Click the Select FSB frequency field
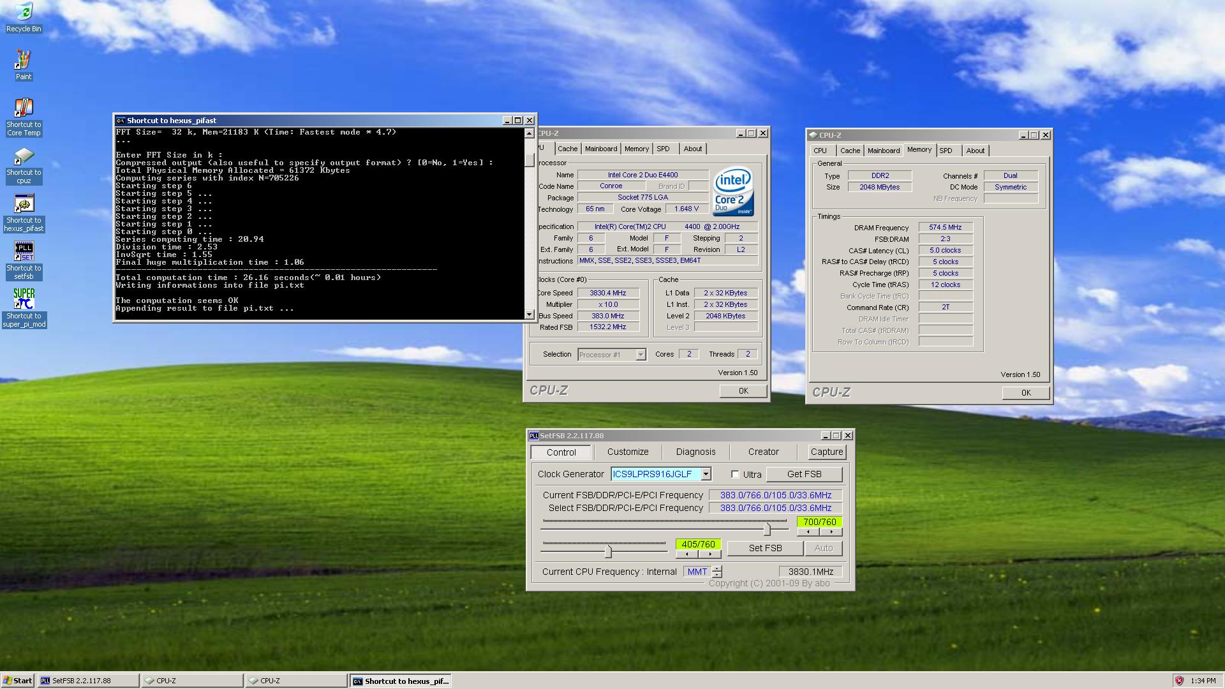The width and height of the screenshot is (1225, 689). coord(775,508)
